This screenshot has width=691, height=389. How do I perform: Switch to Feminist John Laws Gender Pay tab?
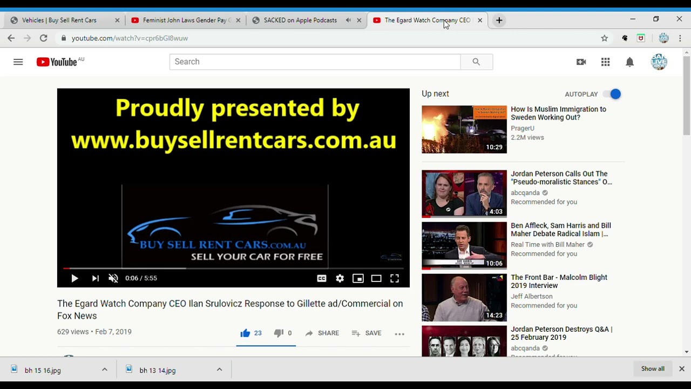186,20
